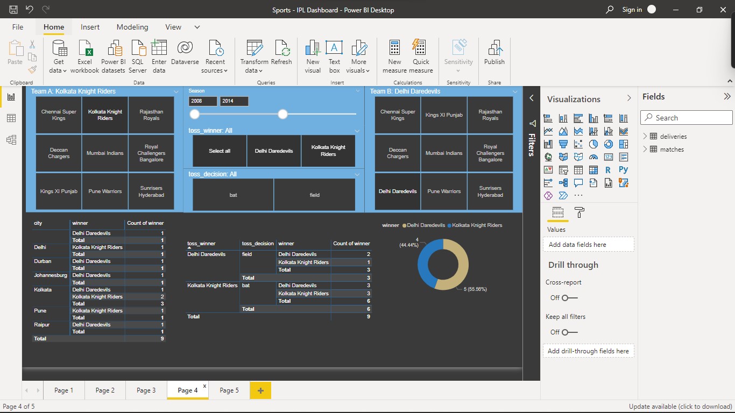Select the Map globe visualization
The width and height of the screenshot is (735, 413).
point(548,157)
